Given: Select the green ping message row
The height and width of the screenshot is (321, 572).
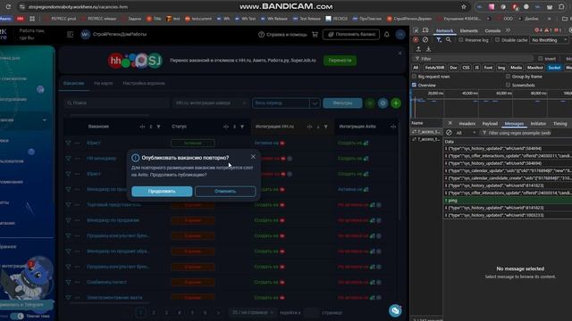Looking at the screenshot, I should click(x=508, y=201).
